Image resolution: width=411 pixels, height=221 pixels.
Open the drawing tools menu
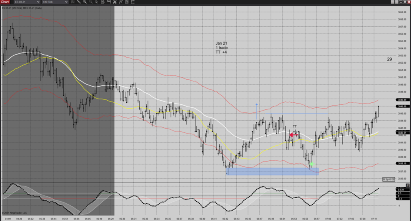[79, 2]
